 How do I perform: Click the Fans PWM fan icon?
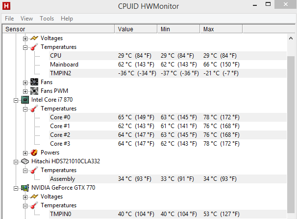click(x=34, y=91)
